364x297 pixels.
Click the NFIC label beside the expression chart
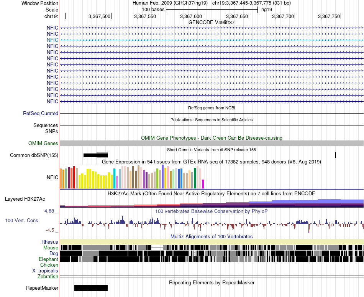(52, 177)
